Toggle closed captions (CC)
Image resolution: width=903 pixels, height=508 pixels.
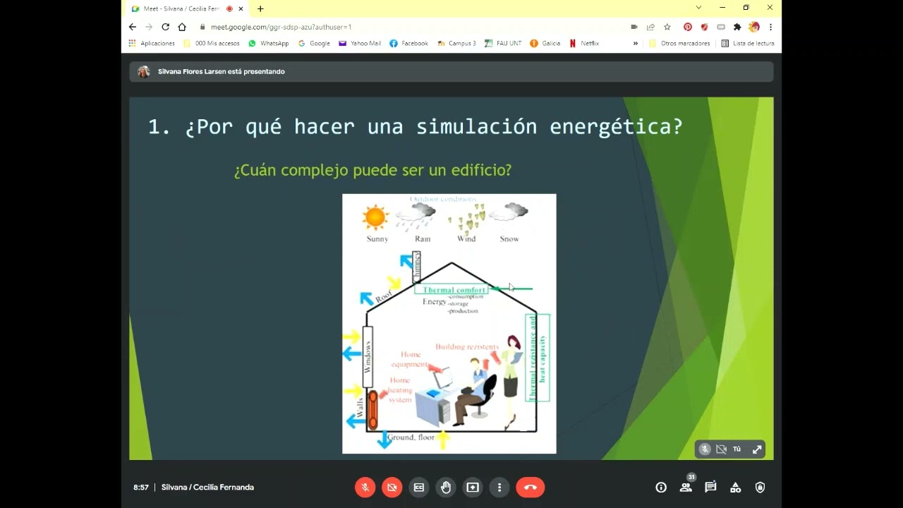(419, 488)
